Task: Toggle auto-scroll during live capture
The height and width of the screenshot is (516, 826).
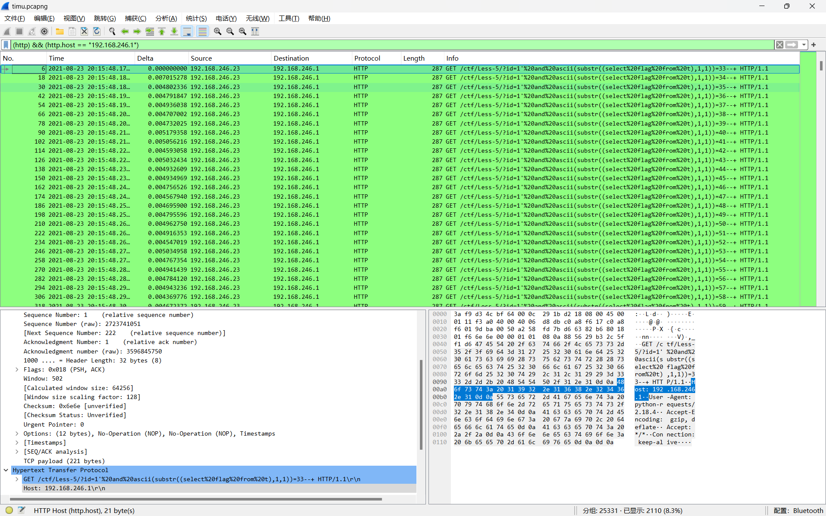Action: [187, 31]
